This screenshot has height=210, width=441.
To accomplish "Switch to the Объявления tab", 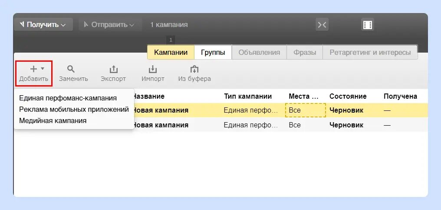I will 259,53.
